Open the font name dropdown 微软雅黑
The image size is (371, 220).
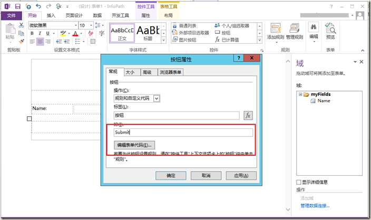pyautogui.click(x=76, y=25)
